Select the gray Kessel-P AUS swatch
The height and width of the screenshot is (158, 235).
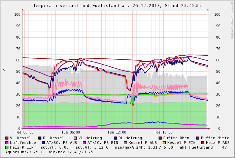[125, 143]
